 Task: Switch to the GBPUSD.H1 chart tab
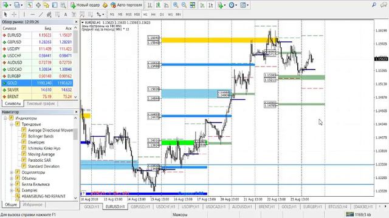coord(140,206)
